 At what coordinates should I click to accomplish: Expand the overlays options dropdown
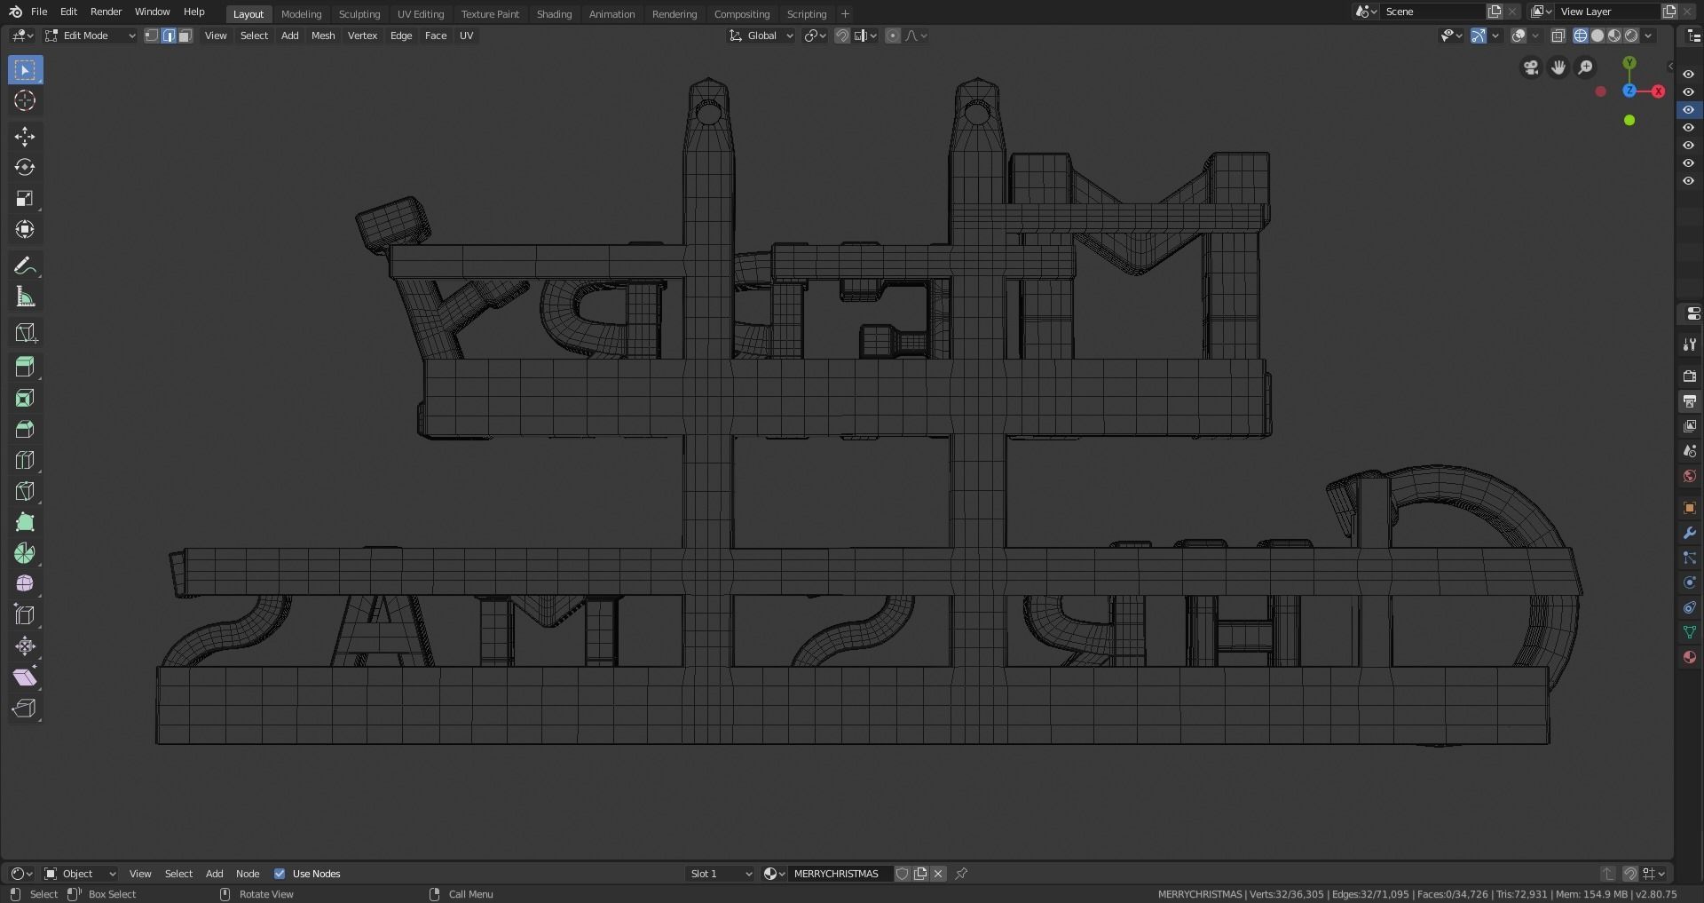(1535, 36)
